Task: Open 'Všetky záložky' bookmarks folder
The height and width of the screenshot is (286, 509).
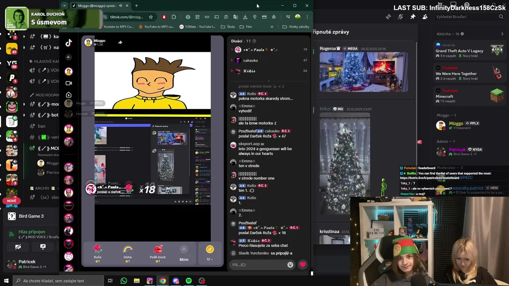Action: pyautogui.click(x=296, y=27)
